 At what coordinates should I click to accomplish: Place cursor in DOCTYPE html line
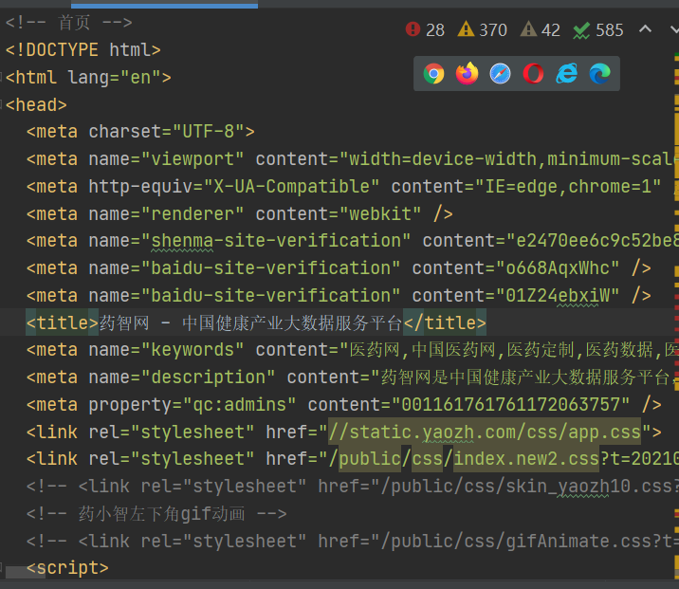83,50
